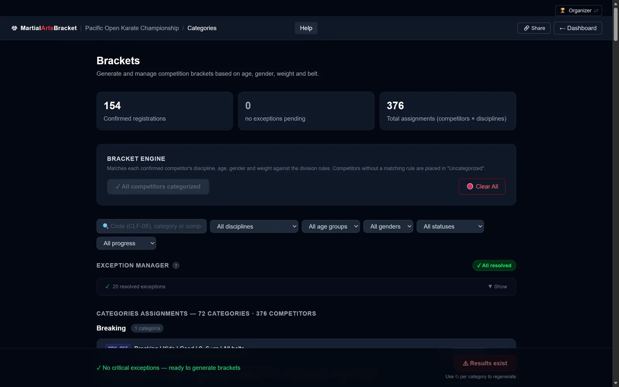Click the All resolved status badge
Viewport: 619px width, 387px height.
tap(494, 265)
